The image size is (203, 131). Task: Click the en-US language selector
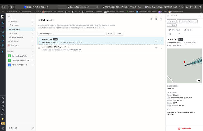[x=3, y=114]
